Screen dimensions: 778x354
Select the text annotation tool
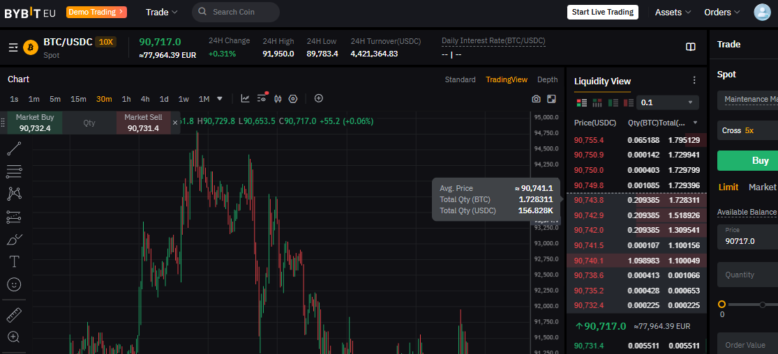click(x=15, y=261)
